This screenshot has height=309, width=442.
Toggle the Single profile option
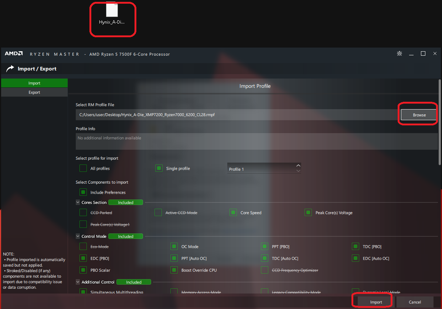[x=159, y=168]
